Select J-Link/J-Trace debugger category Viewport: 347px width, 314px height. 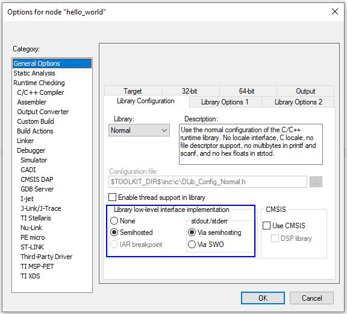[41, 208]
